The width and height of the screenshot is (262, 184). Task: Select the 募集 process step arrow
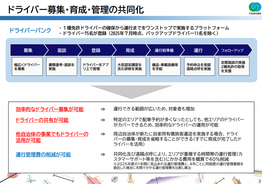click(28, 50)
